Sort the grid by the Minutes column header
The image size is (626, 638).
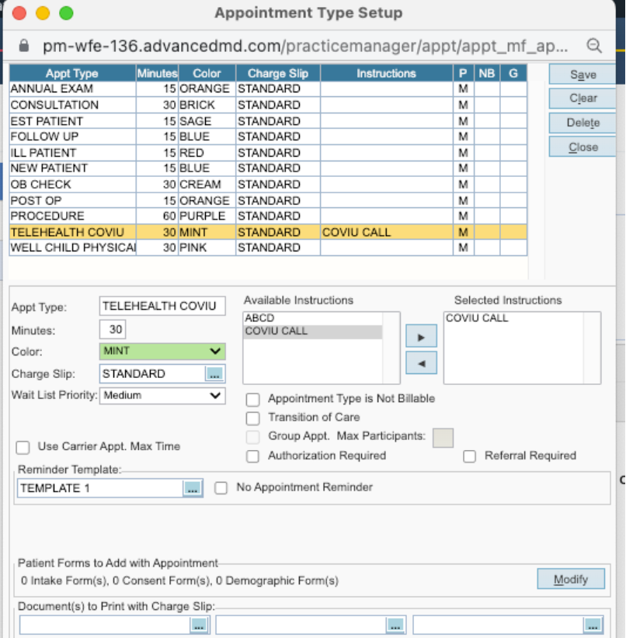click(157, 72)
